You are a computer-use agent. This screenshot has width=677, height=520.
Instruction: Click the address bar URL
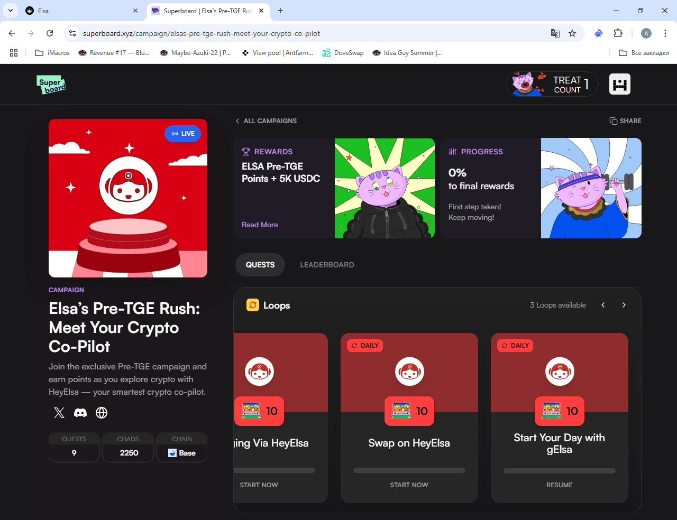pos(202,33)
